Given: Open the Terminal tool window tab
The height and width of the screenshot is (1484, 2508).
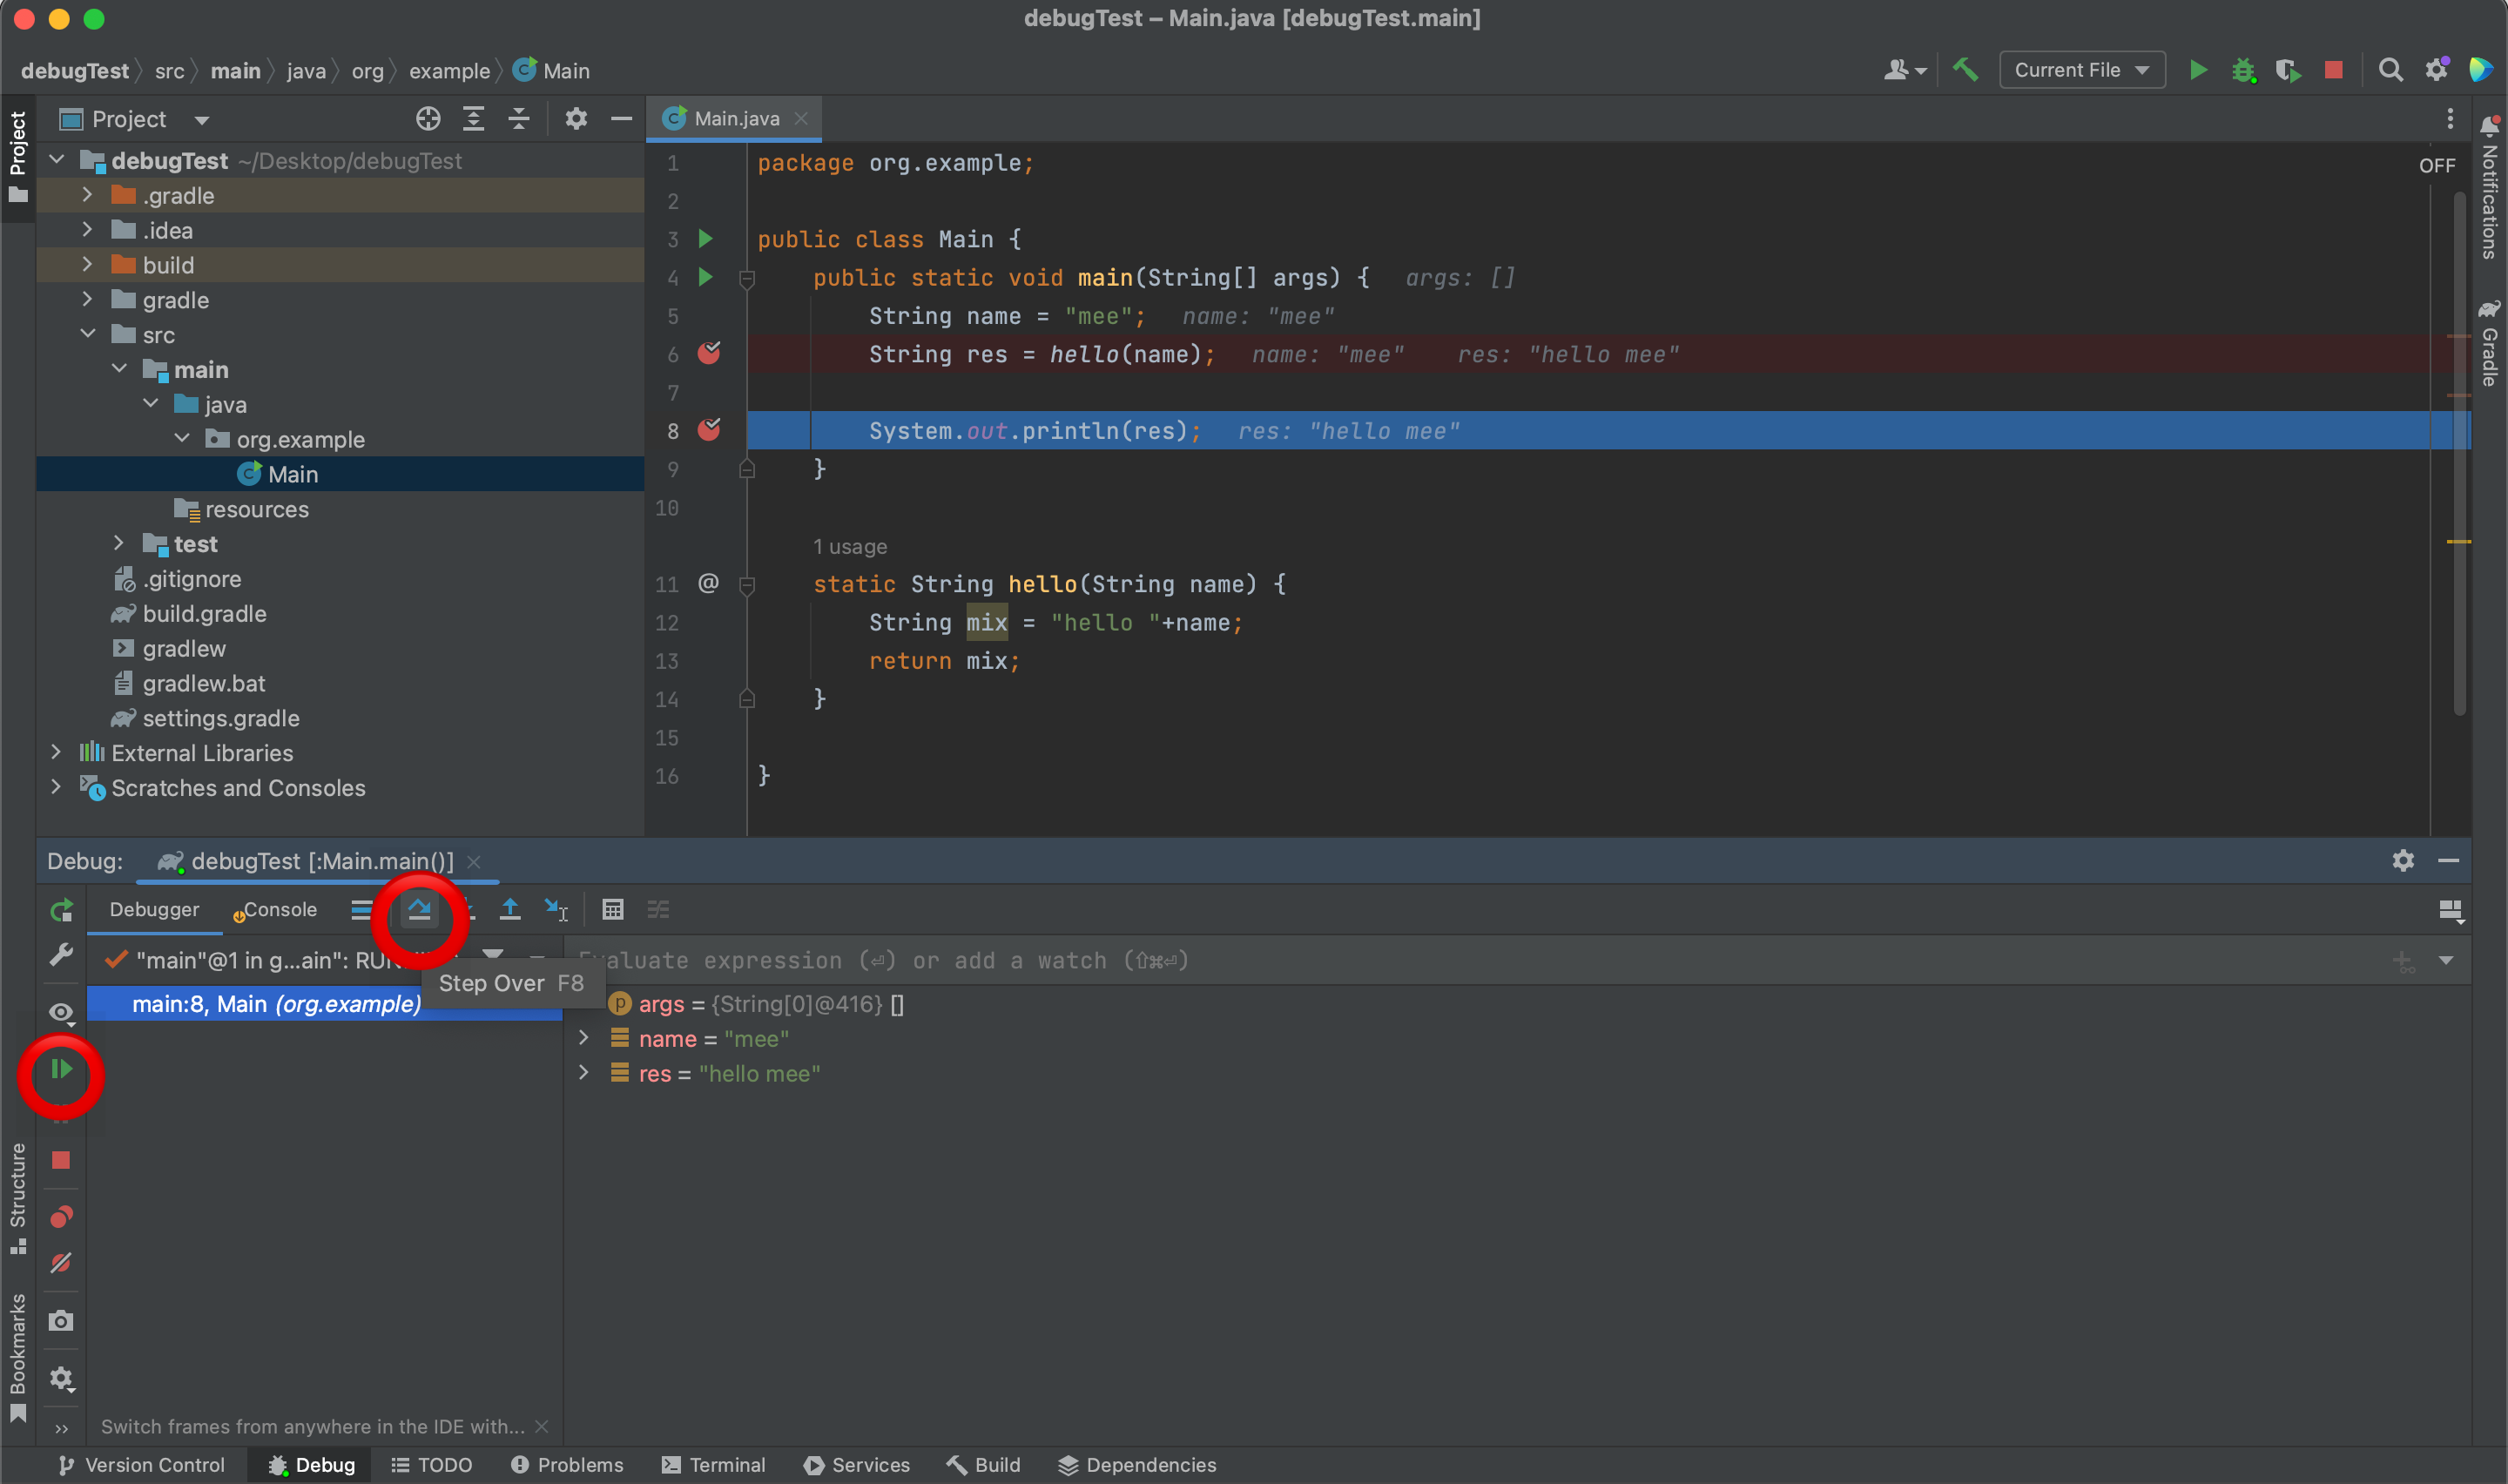Looking at the screenshot, I should tap(714, 1465).
